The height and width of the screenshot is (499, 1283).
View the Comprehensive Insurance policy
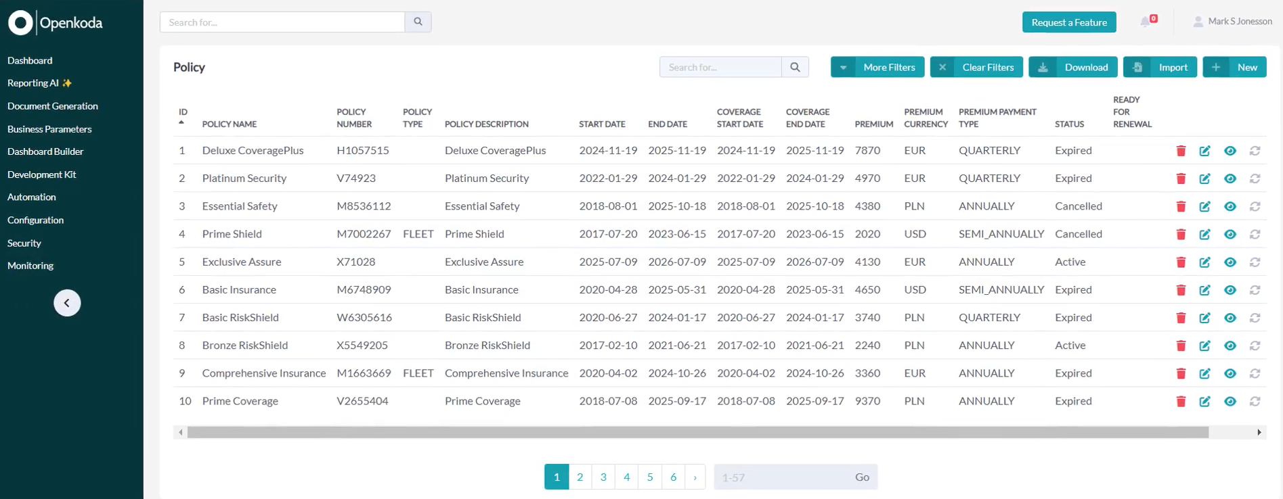coord(1230,373)
